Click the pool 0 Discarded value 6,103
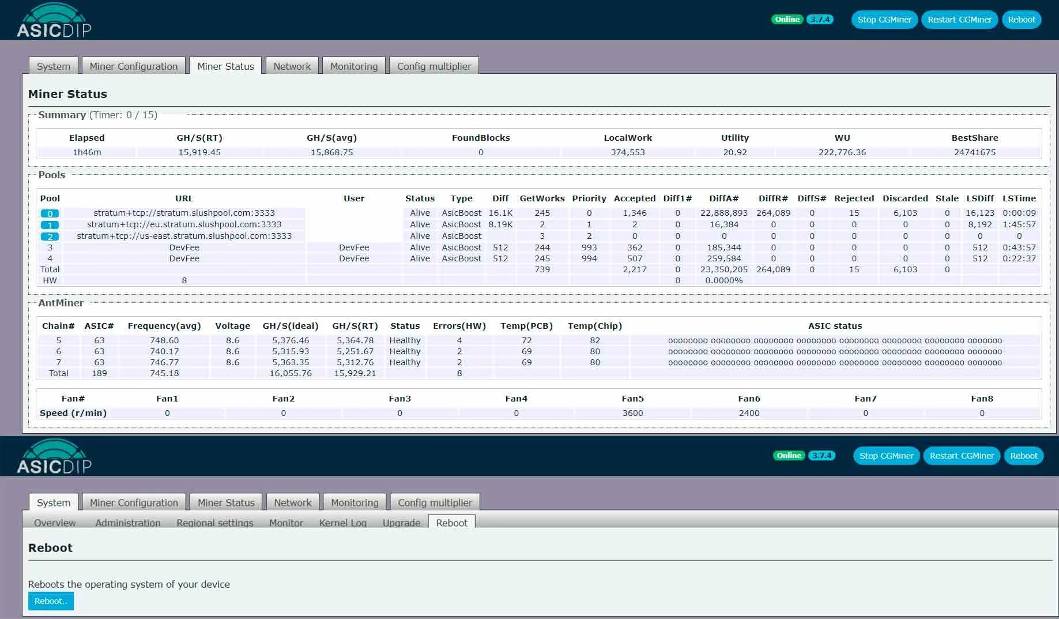The width and height of the screenshot is (1059, 619). [905, 213]
